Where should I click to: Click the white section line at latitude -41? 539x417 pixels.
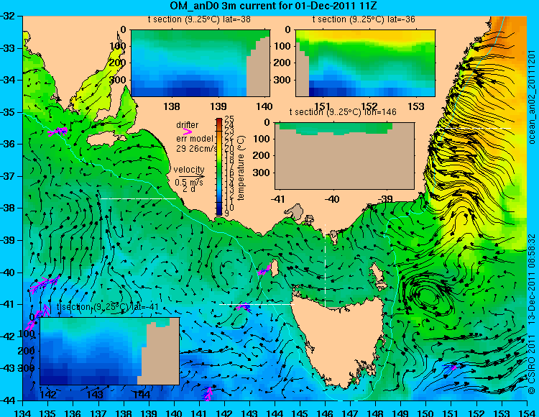click(257, 304)
